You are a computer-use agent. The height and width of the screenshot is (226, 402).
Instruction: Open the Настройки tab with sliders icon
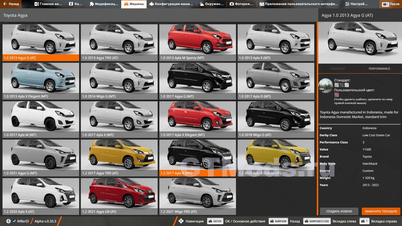pyautogui.click(x=356, y=4)
